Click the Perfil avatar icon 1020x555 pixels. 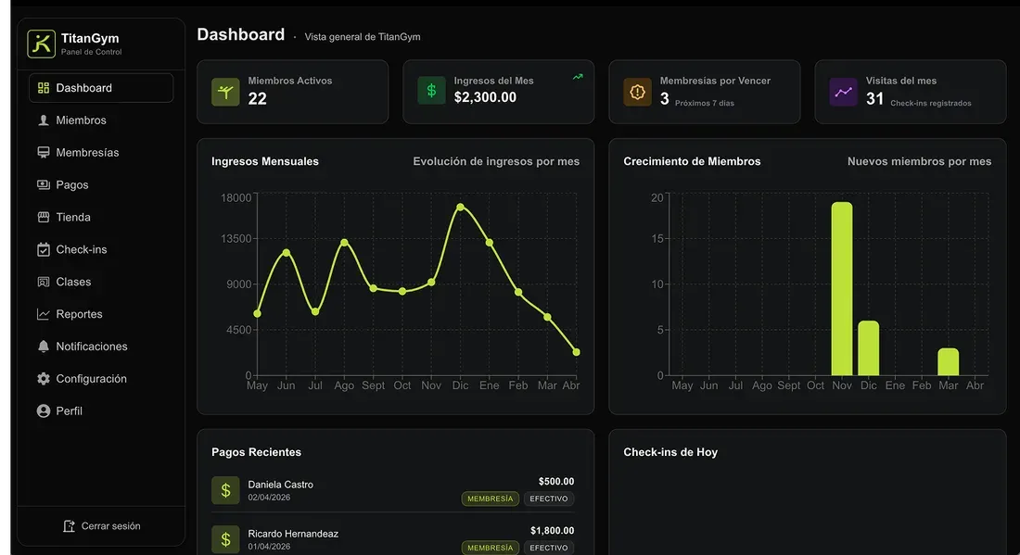(x=44, y=410)
